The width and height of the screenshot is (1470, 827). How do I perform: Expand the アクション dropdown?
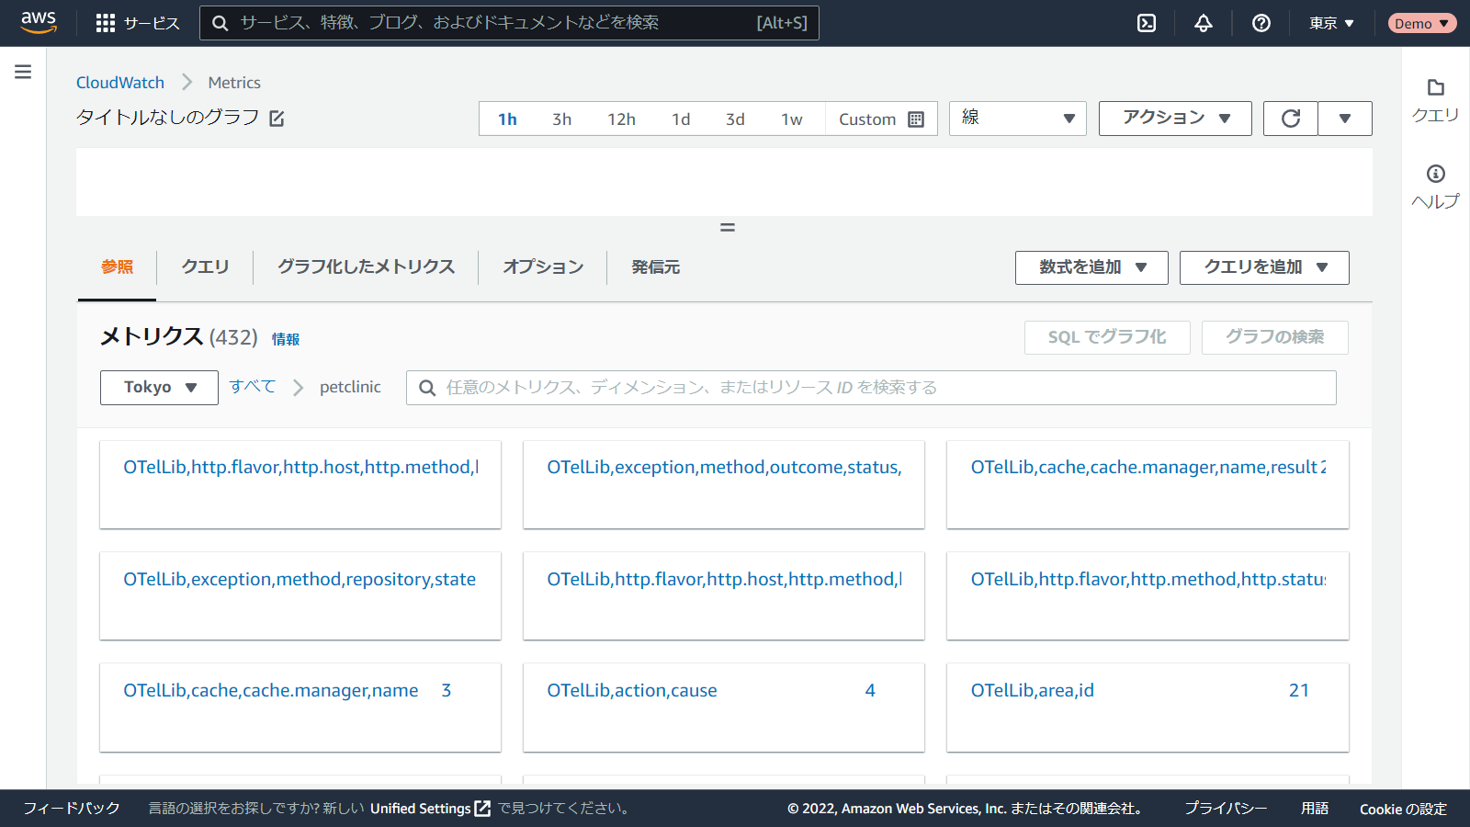coord(1175,119)
